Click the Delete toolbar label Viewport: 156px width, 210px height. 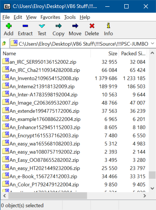(x=92, y=33)
